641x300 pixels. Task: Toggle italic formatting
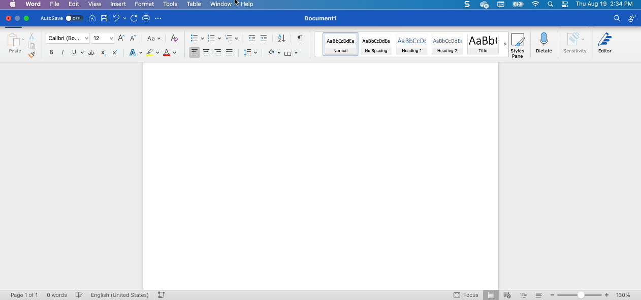tap(62, 52)
